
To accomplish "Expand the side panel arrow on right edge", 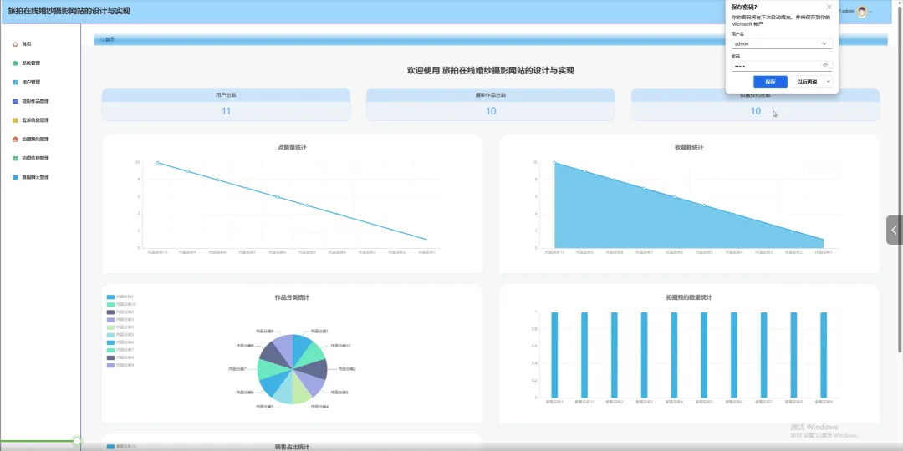I will (895, 231).
